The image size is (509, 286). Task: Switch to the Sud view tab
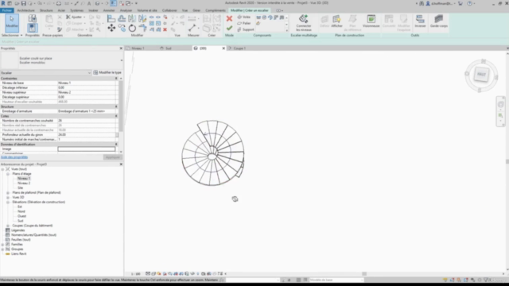168,48
